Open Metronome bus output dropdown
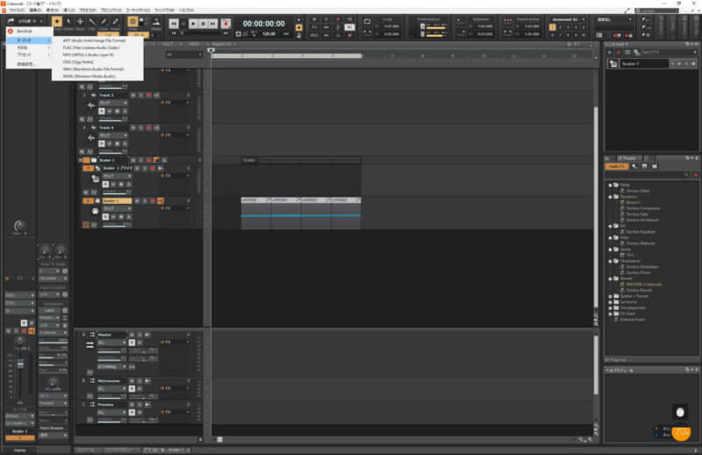 coord(112,388)
